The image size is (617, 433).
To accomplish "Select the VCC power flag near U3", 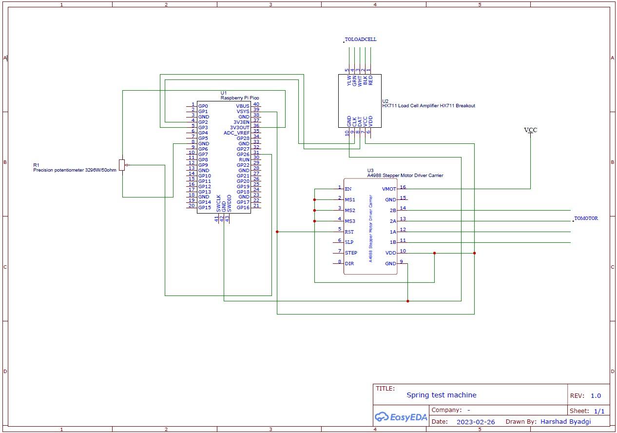I will pos(530,130).
